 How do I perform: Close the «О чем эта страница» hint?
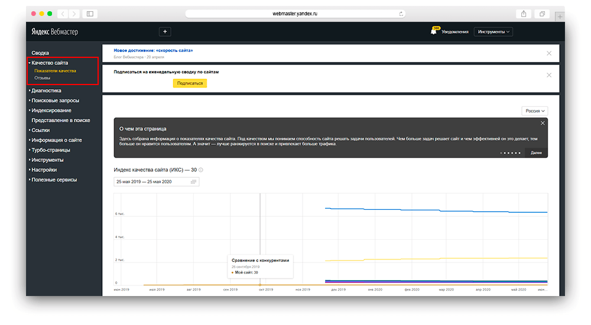543,123
